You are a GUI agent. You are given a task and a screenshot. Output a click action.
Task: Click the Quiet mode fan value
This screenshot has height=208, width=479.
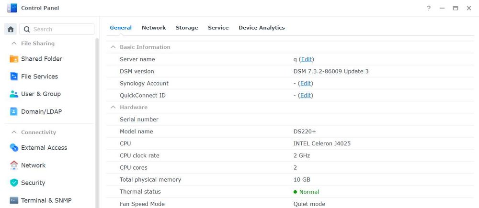point(309,204)
